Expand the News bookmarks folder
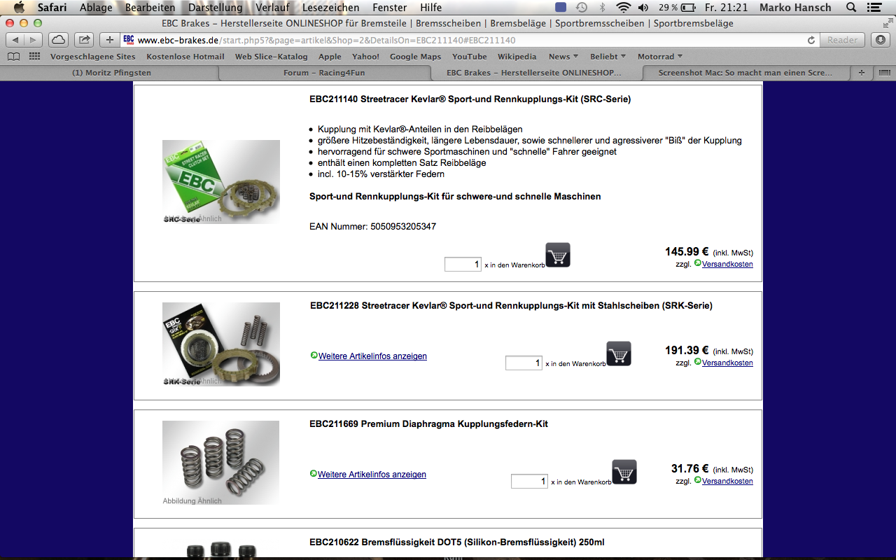Viewport: 896px width, 560px height. pyautogui.click(x=563, y=57)
